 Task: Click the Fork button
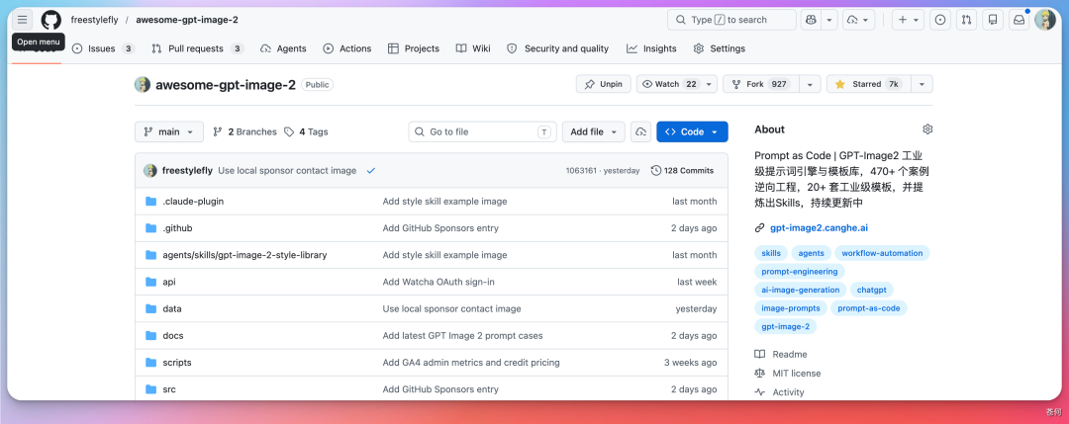coord(761,84)
